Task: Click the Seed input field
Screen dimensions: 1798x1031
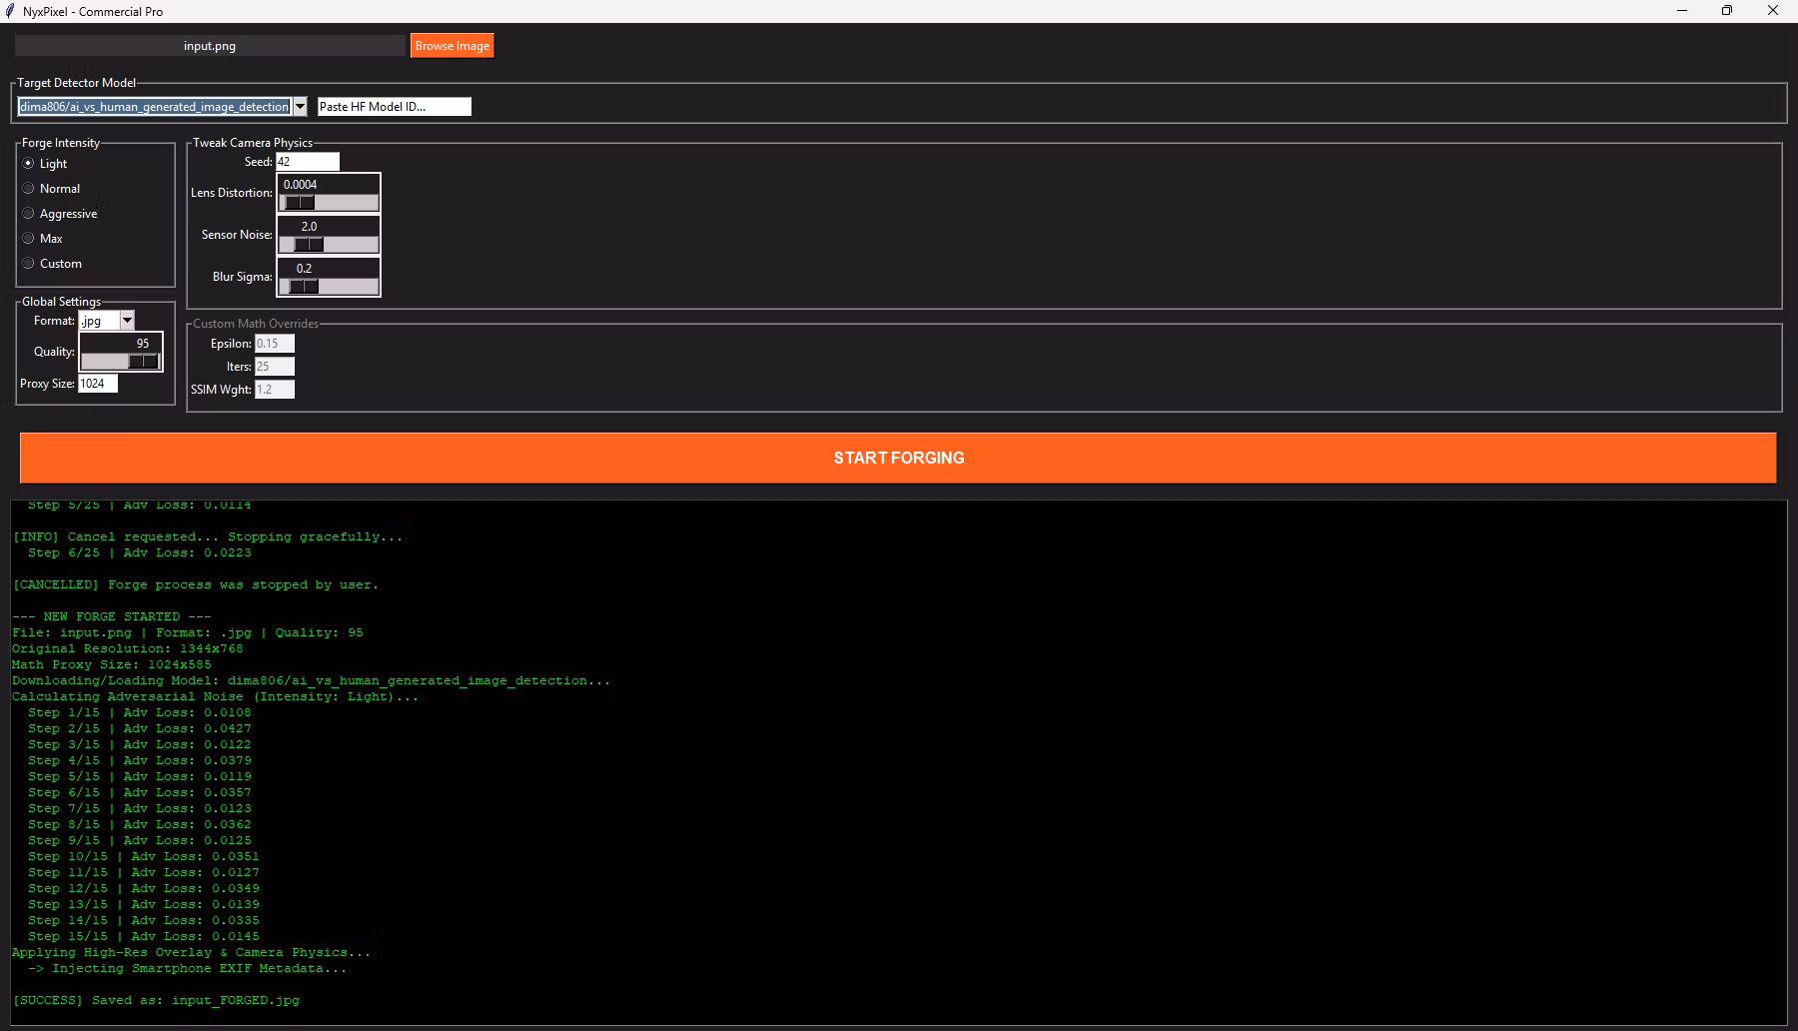Action: (308, 162)
